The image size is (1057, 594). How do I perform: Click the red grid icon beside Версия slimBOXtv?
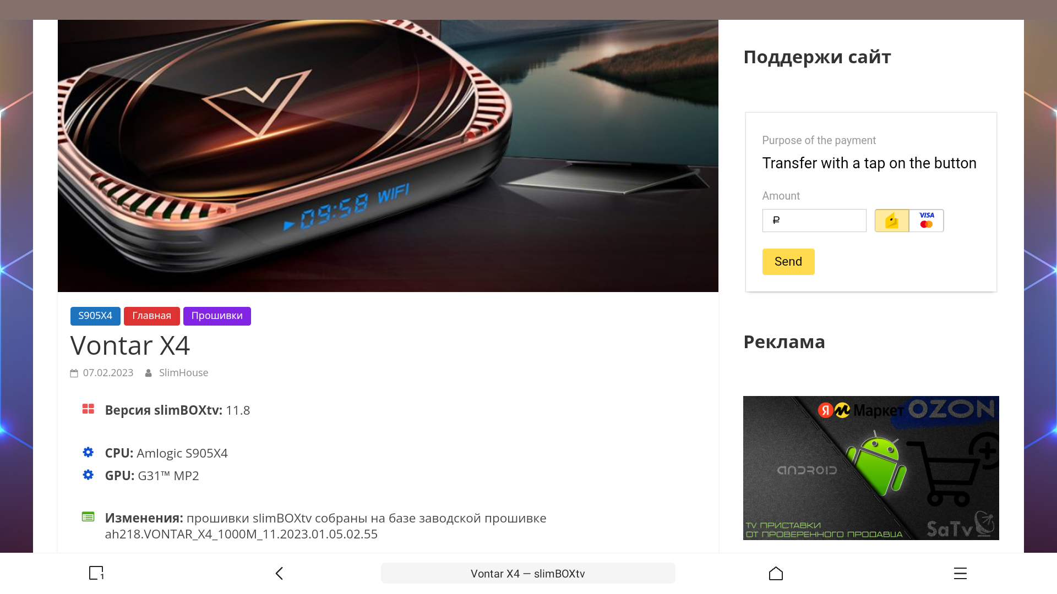(x=88, y=409)
